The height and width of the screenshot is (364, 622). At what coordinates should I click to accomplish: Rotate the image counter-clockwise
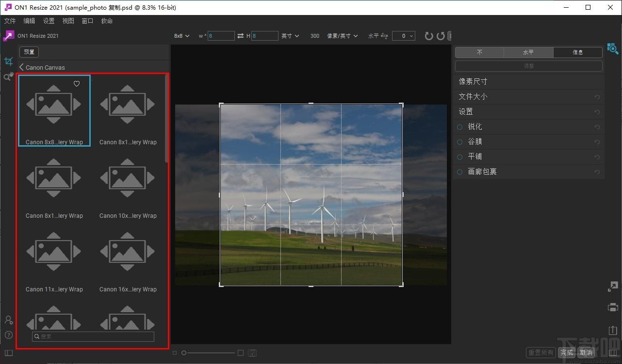[x=441, y=36]
